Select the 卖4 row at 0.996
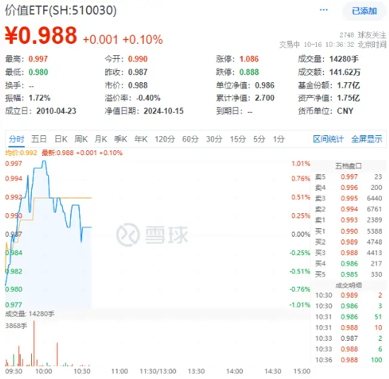 click(348, 188)
